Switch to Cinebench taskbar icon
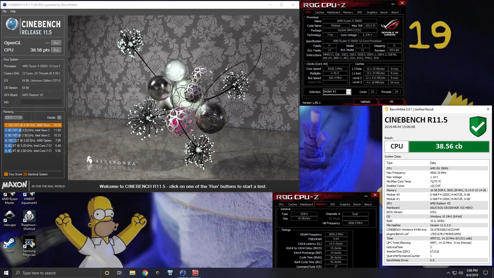The image size is (494, 278). tap(183, 273)
